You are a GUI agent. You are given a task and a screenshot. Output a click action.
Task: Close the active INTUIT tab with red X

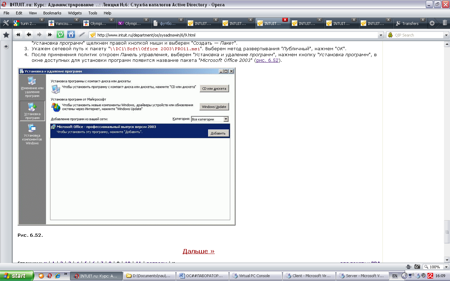(x=285, y=20)
